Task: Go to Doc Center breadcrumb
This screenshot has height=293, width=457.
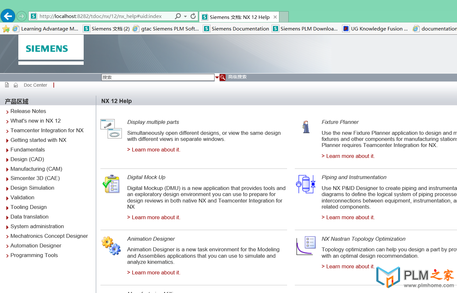Action: click(35, 85)
